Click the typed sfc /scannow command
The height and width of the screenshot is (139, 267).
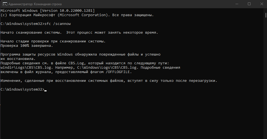[x=58, y=24]
